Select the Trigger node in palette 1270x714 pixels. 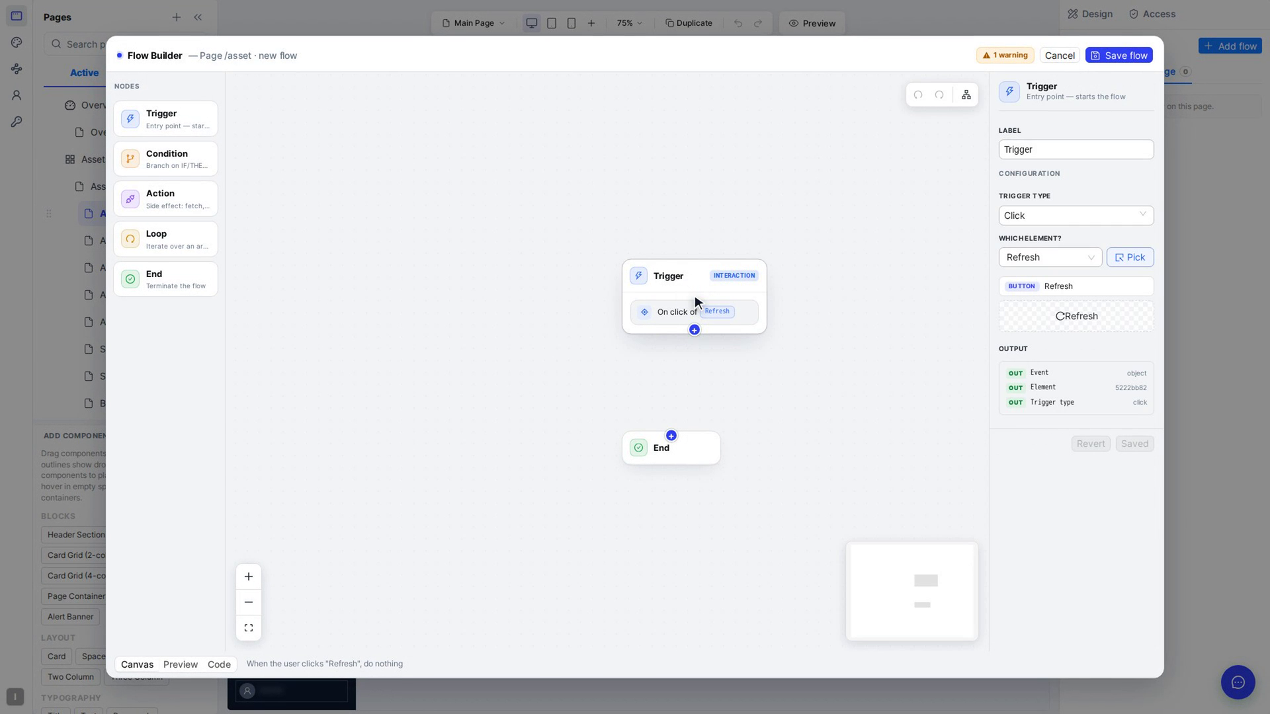pos(165,119)
